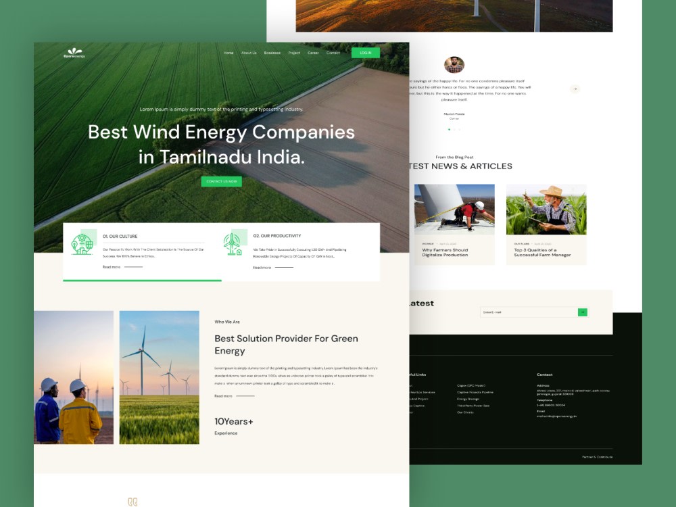Image resolution: width=676 pixels, height=507 pixels.
Task: Click the green newsletter submit arrow button
Action: coord(583,312)
